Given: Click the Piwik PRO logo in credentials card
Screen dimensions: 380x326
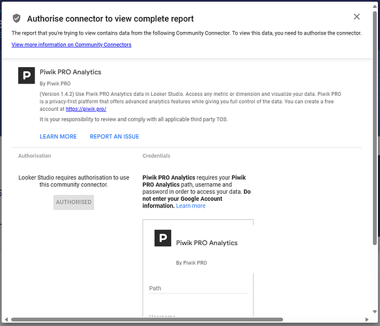Looking at the screenshot, I should 162,238.
